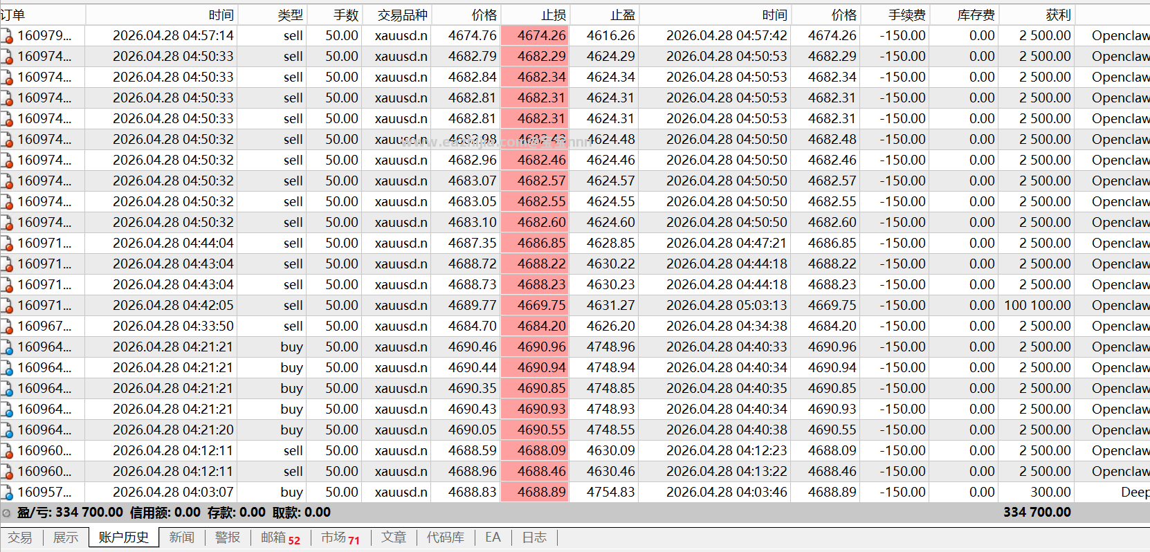Image resolution: width=1150 pixels, height=552 pixels.
Task: Click order icon for sell 4674.76 row
Action: tap(7, 36)
